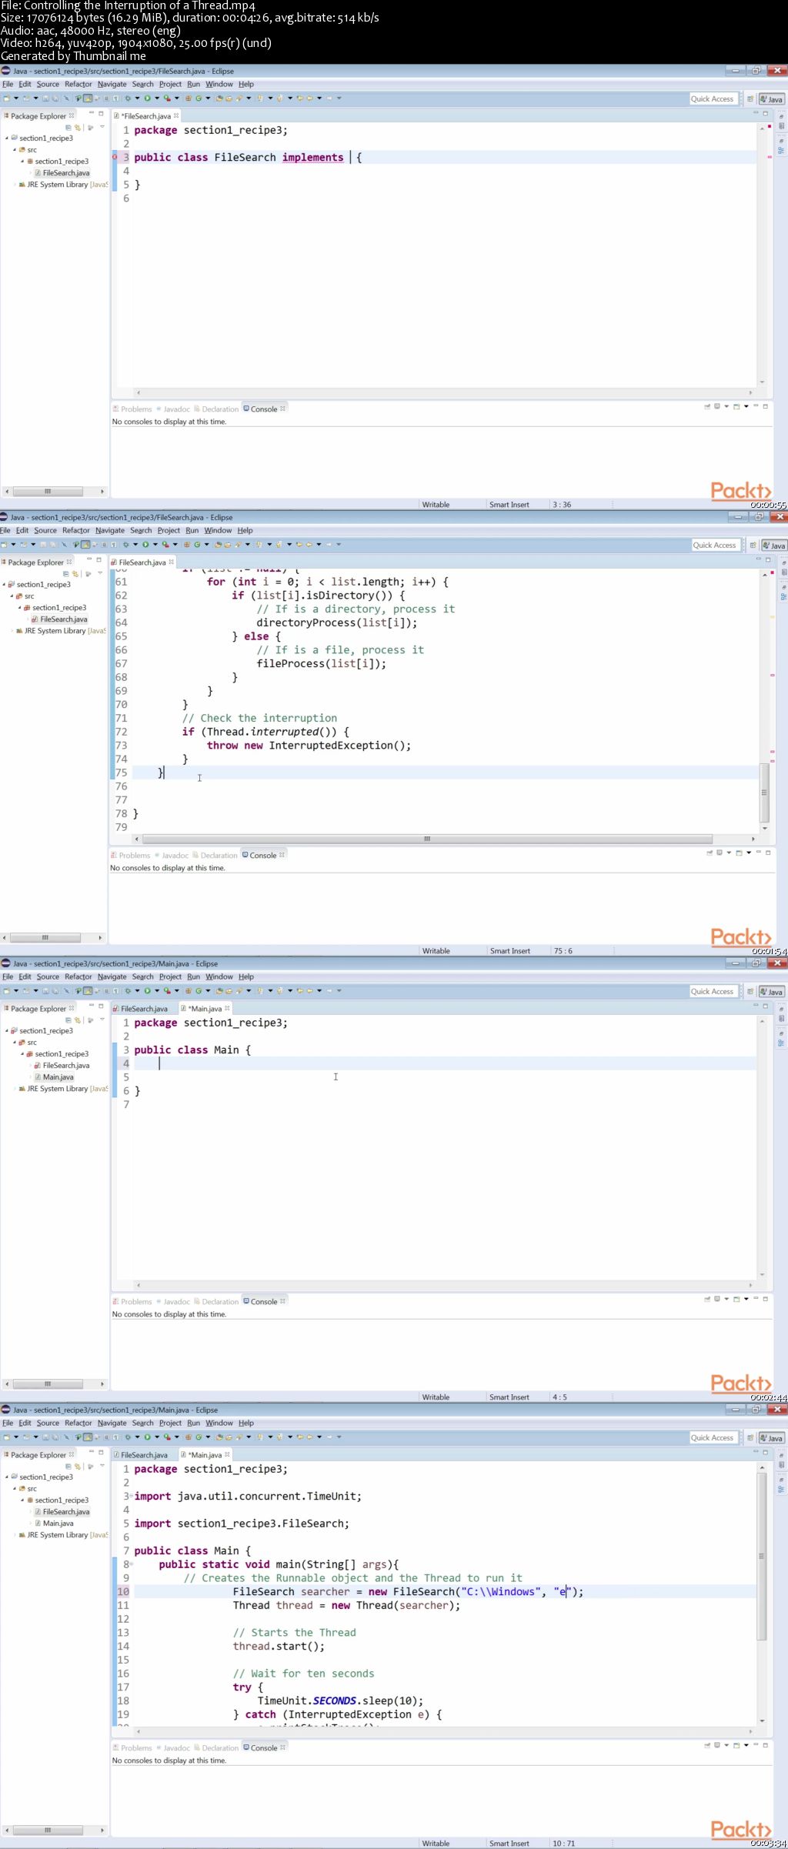The width and height of the screenshot is (788, 1849).
Task: Close the *Main.java tab in the 00:03:34 frame
Action: pyautogui.click(x=227, y=1454)
